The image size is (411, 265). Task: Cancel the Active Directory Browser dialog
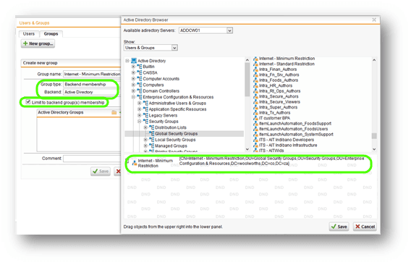pyautogui.click(x=365, y=227)
